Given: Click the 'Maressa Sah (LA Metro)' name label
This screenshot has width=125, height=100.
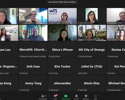Looking at the screenshot, I should click(x=87, y=40).
